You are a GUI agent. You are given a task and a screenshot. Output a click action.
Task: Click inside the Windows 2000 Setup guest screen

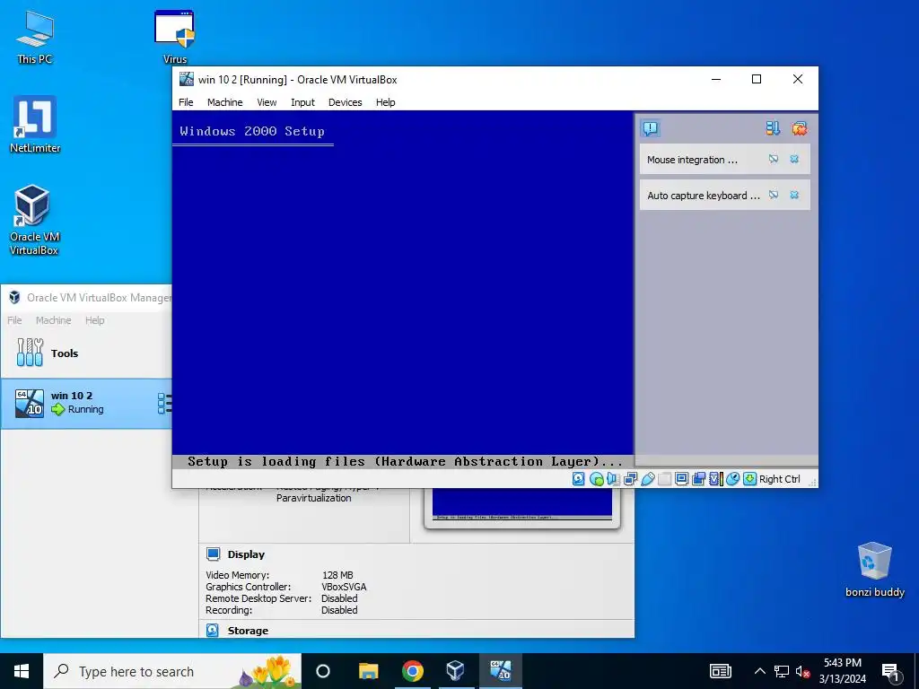coord(403,290)
